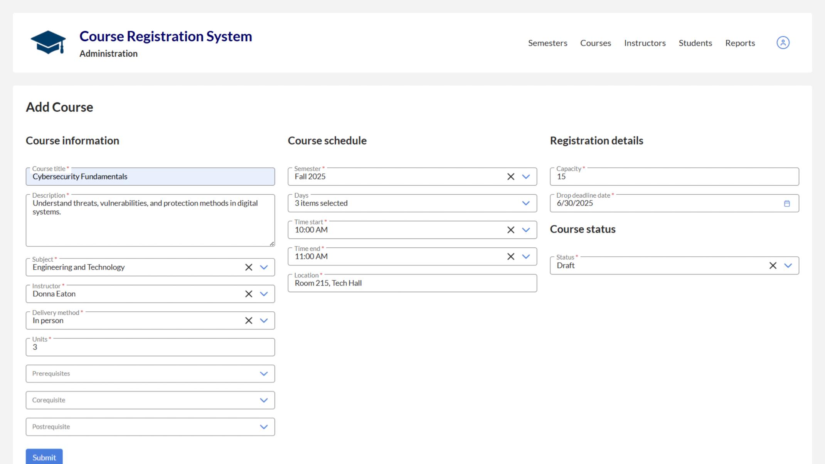The width and height of the screenshot is (825, 464).
Task: Click the Registration details section heading
Action: [x=596, y=141]
